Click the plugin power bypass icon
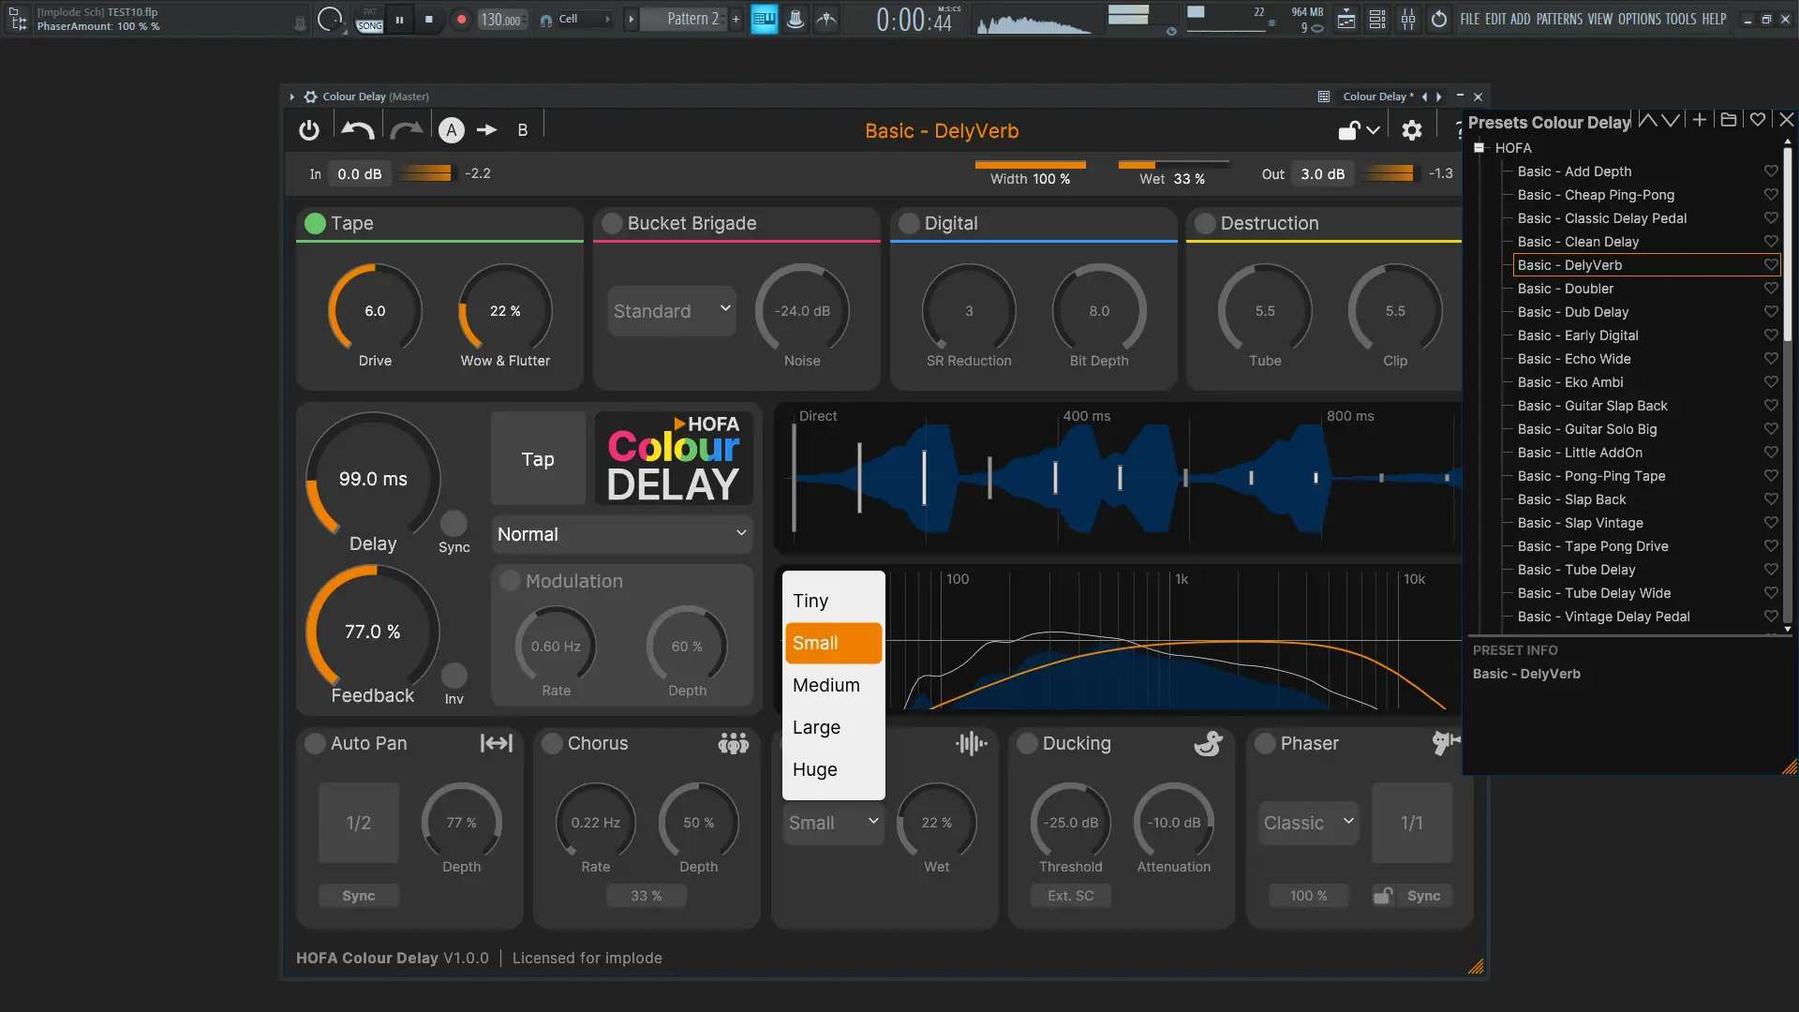1799x1012 pixels. (x=309, y=130)
